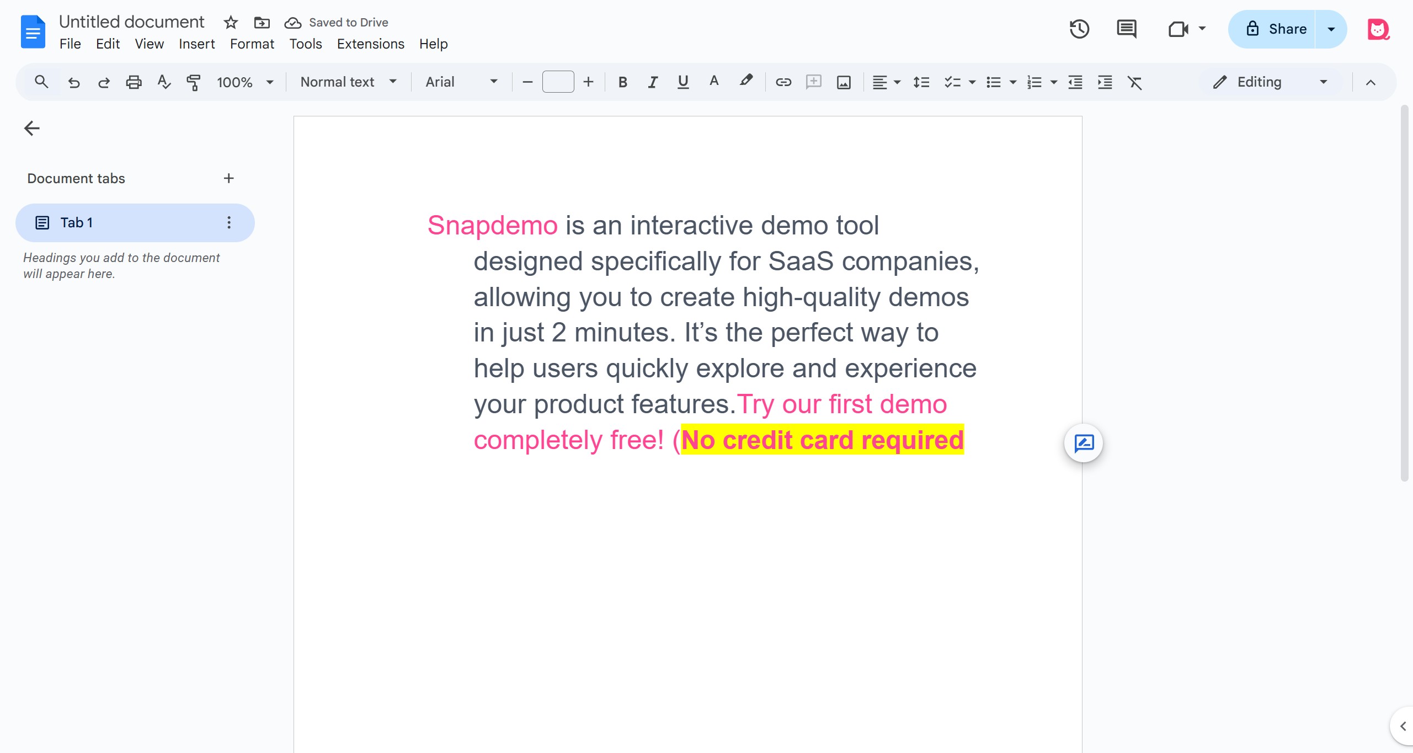This screenshot has height=753, width=1413.
Task: Toggle underline formatting
Action: coord(683,82)
